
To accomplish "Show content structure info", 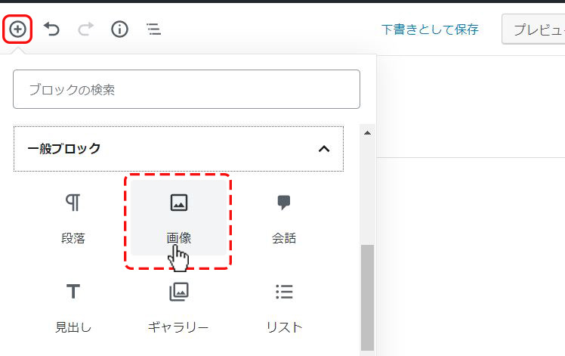I will 119,29.
